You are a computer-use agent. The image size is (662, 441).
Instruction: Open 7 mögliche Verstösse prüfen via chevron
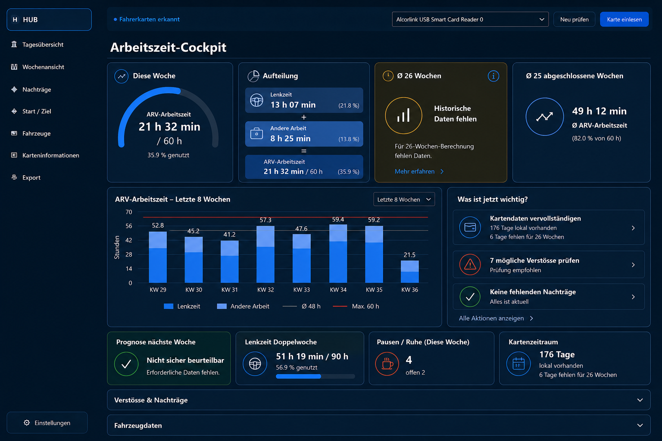pyautogui.click(x=633, y=265)
